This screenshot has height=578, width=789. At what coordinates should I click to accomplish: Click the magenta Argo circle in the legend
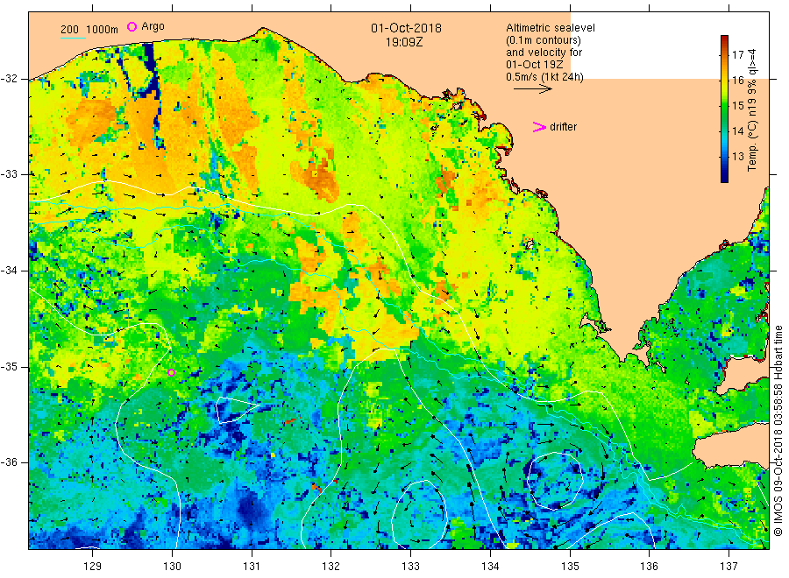pyautogui.click(x=131, y=26)
